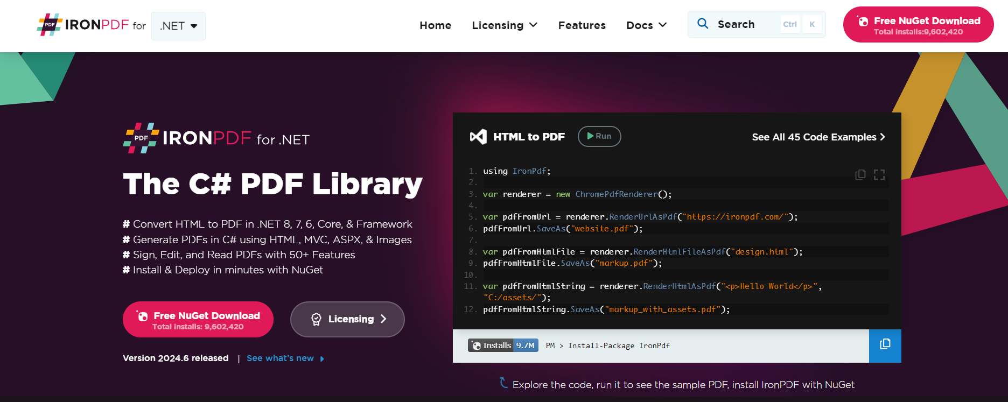The height and width of the screenshot is (402, 1008).
Task: Go to the Home page
Action: (x=435, y=25)
